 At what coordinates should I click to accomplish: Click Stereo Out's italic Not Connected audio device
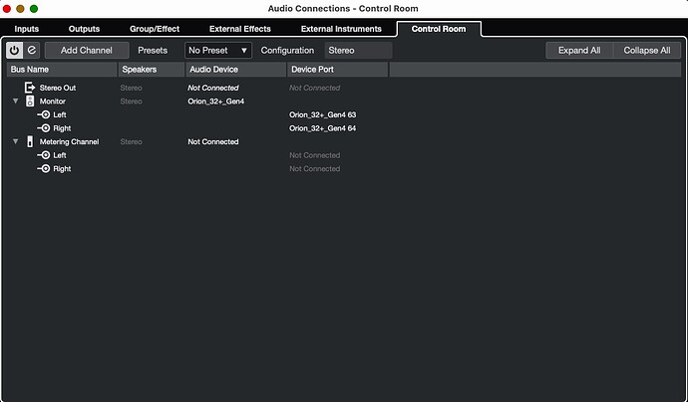click(x=213, y=88)
